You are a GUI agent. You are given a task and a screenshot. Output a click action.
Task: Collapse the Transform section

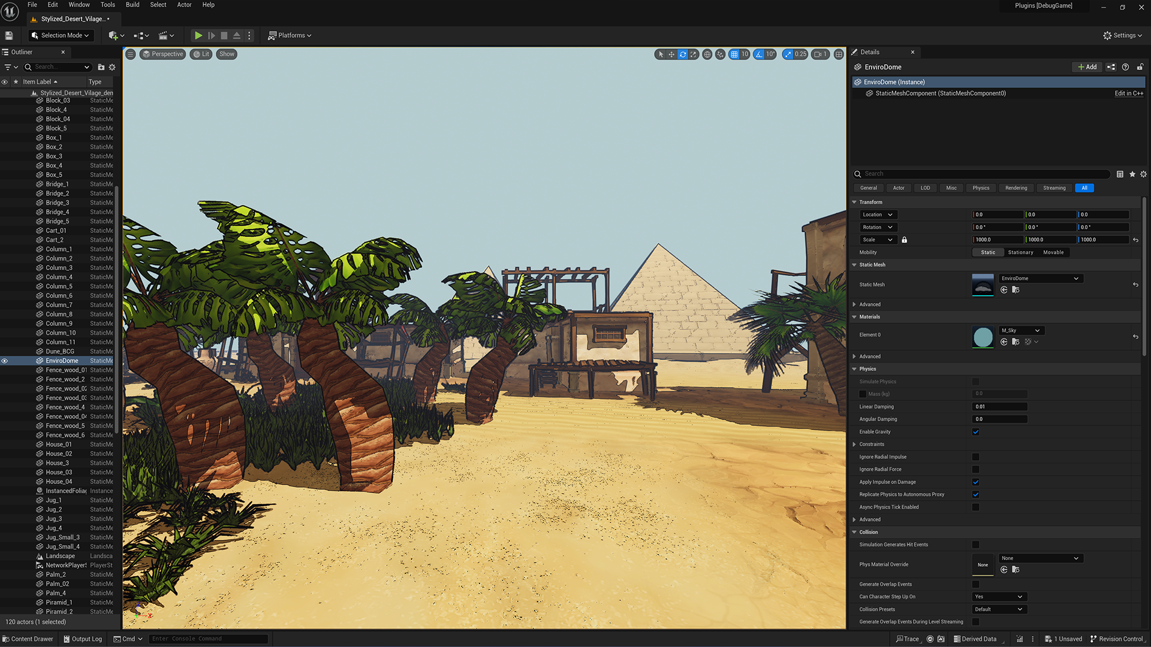tap(854, 202)
